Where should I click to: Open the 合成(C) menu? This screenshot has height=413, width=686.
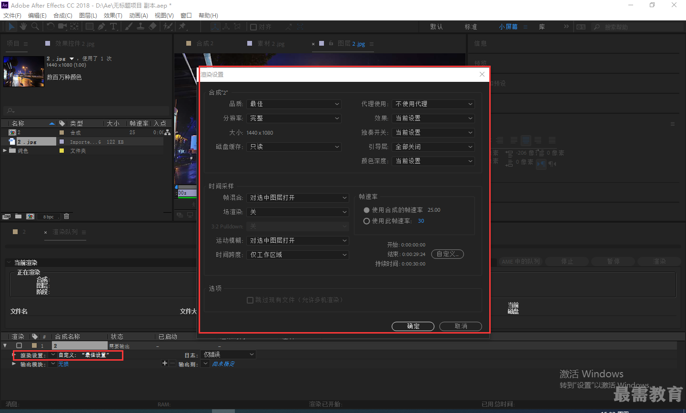point(63,15)
